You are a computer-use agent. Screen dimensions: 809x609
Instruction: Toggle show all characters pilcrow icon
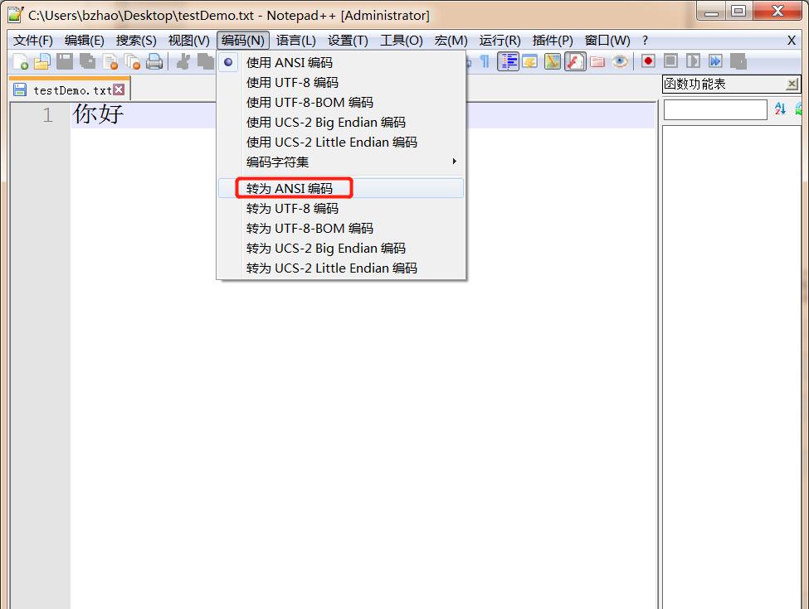coord(485,62)
